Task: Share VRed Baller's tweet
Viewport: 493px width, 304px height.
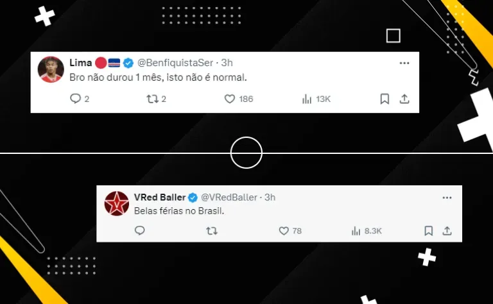Action: (447, 231)
